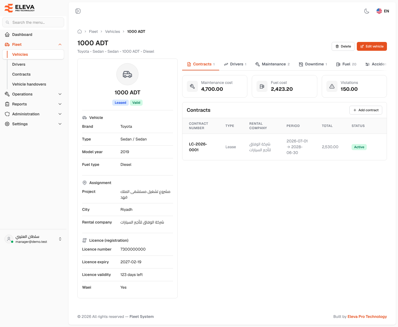Select the Contracts tab

[x=201, y=64]
